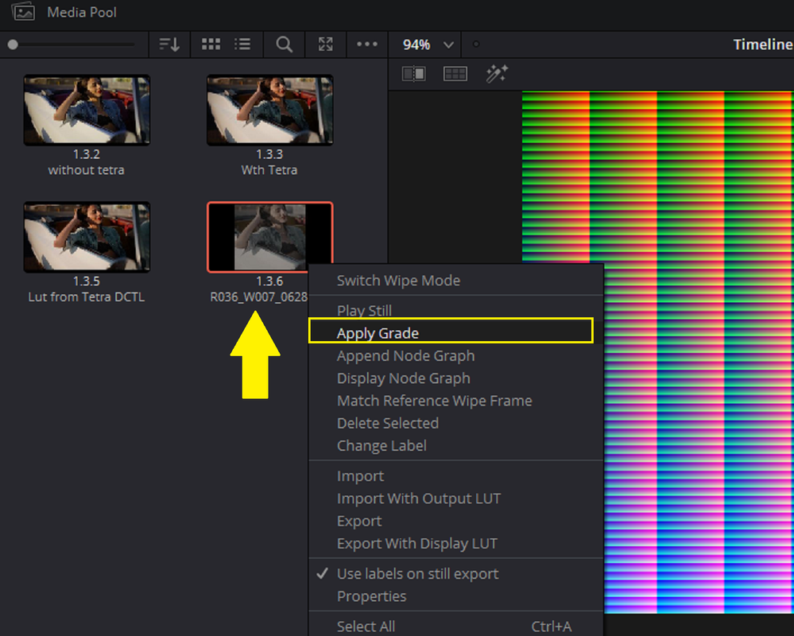Choose Delete Selected menu entry
The height and width of the screenshot is (636, 794).
coord(455,423)
